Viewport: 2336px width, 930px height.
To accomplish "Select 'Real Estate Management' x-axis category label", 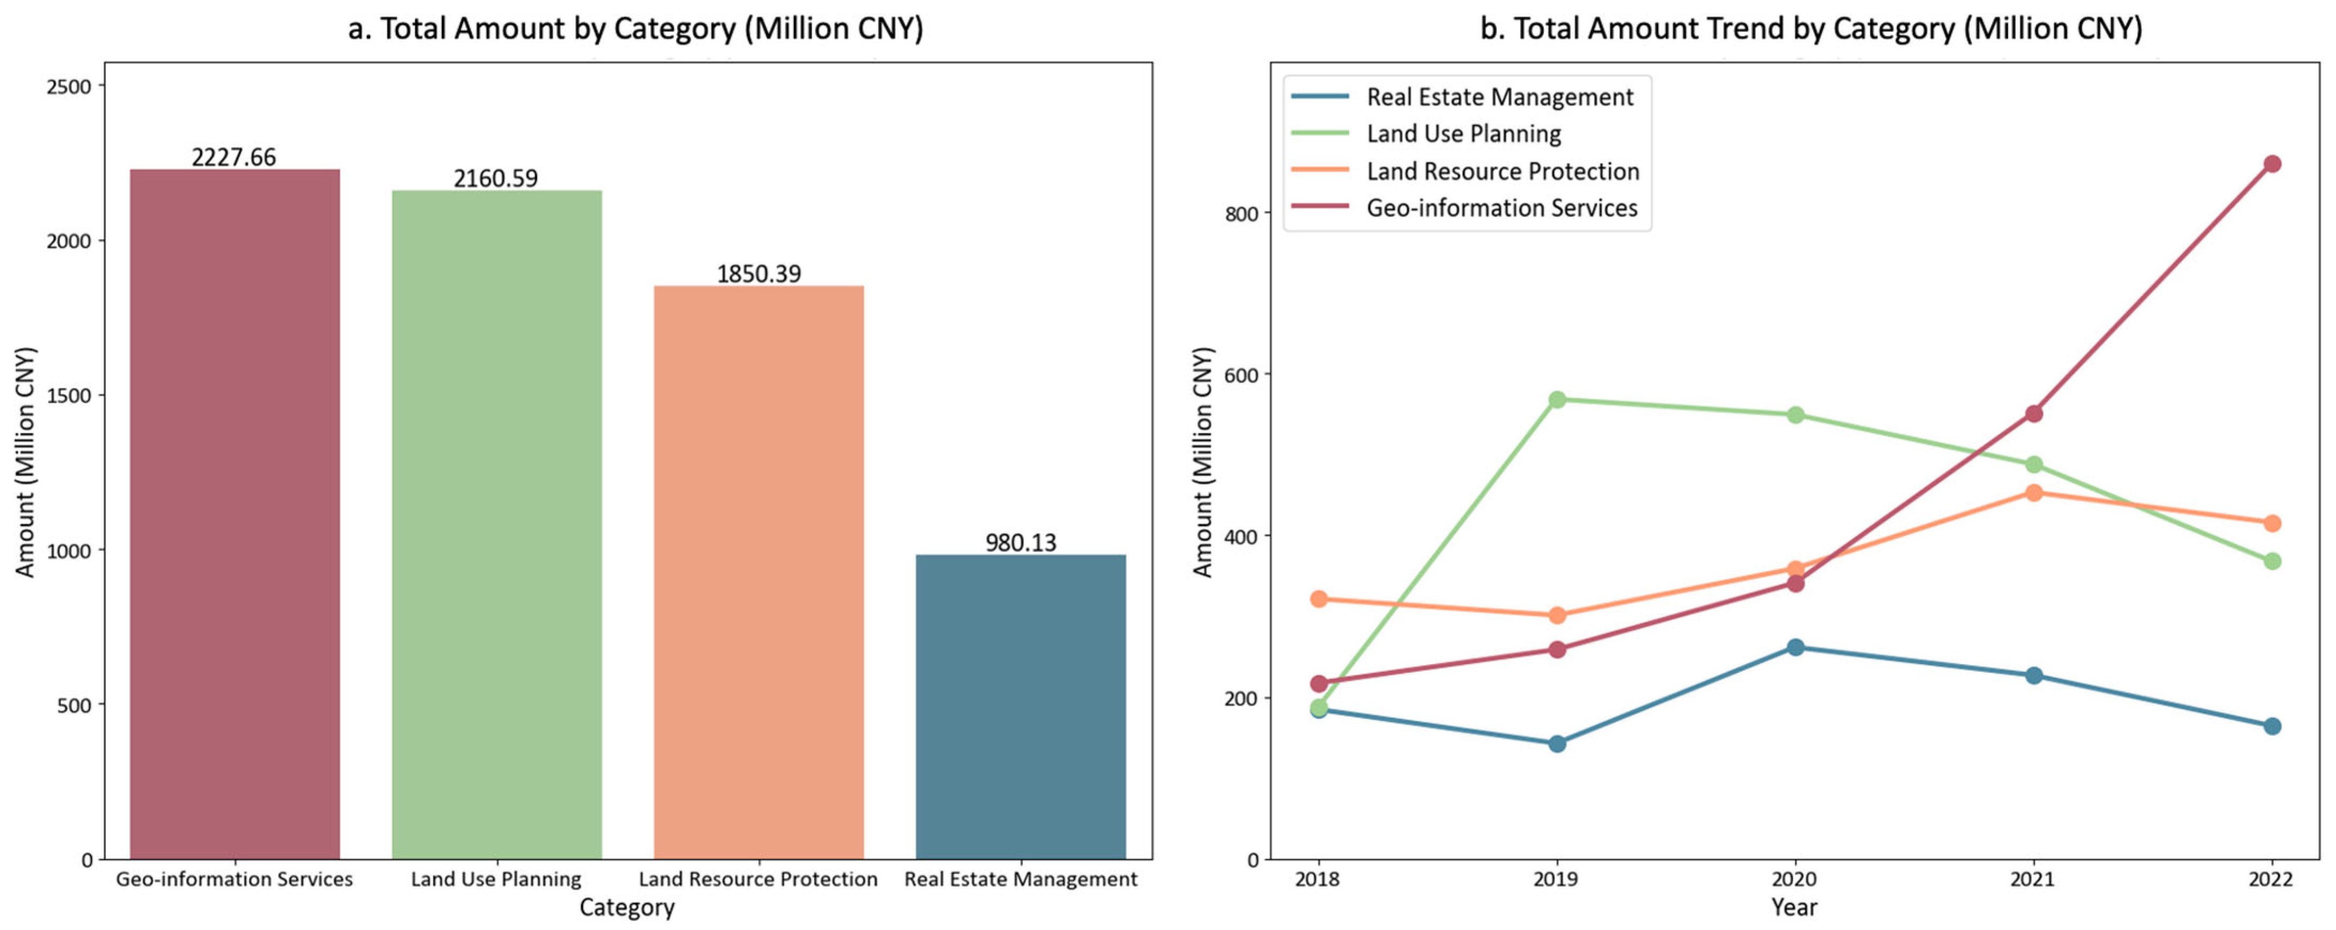I will (1021, 878).
